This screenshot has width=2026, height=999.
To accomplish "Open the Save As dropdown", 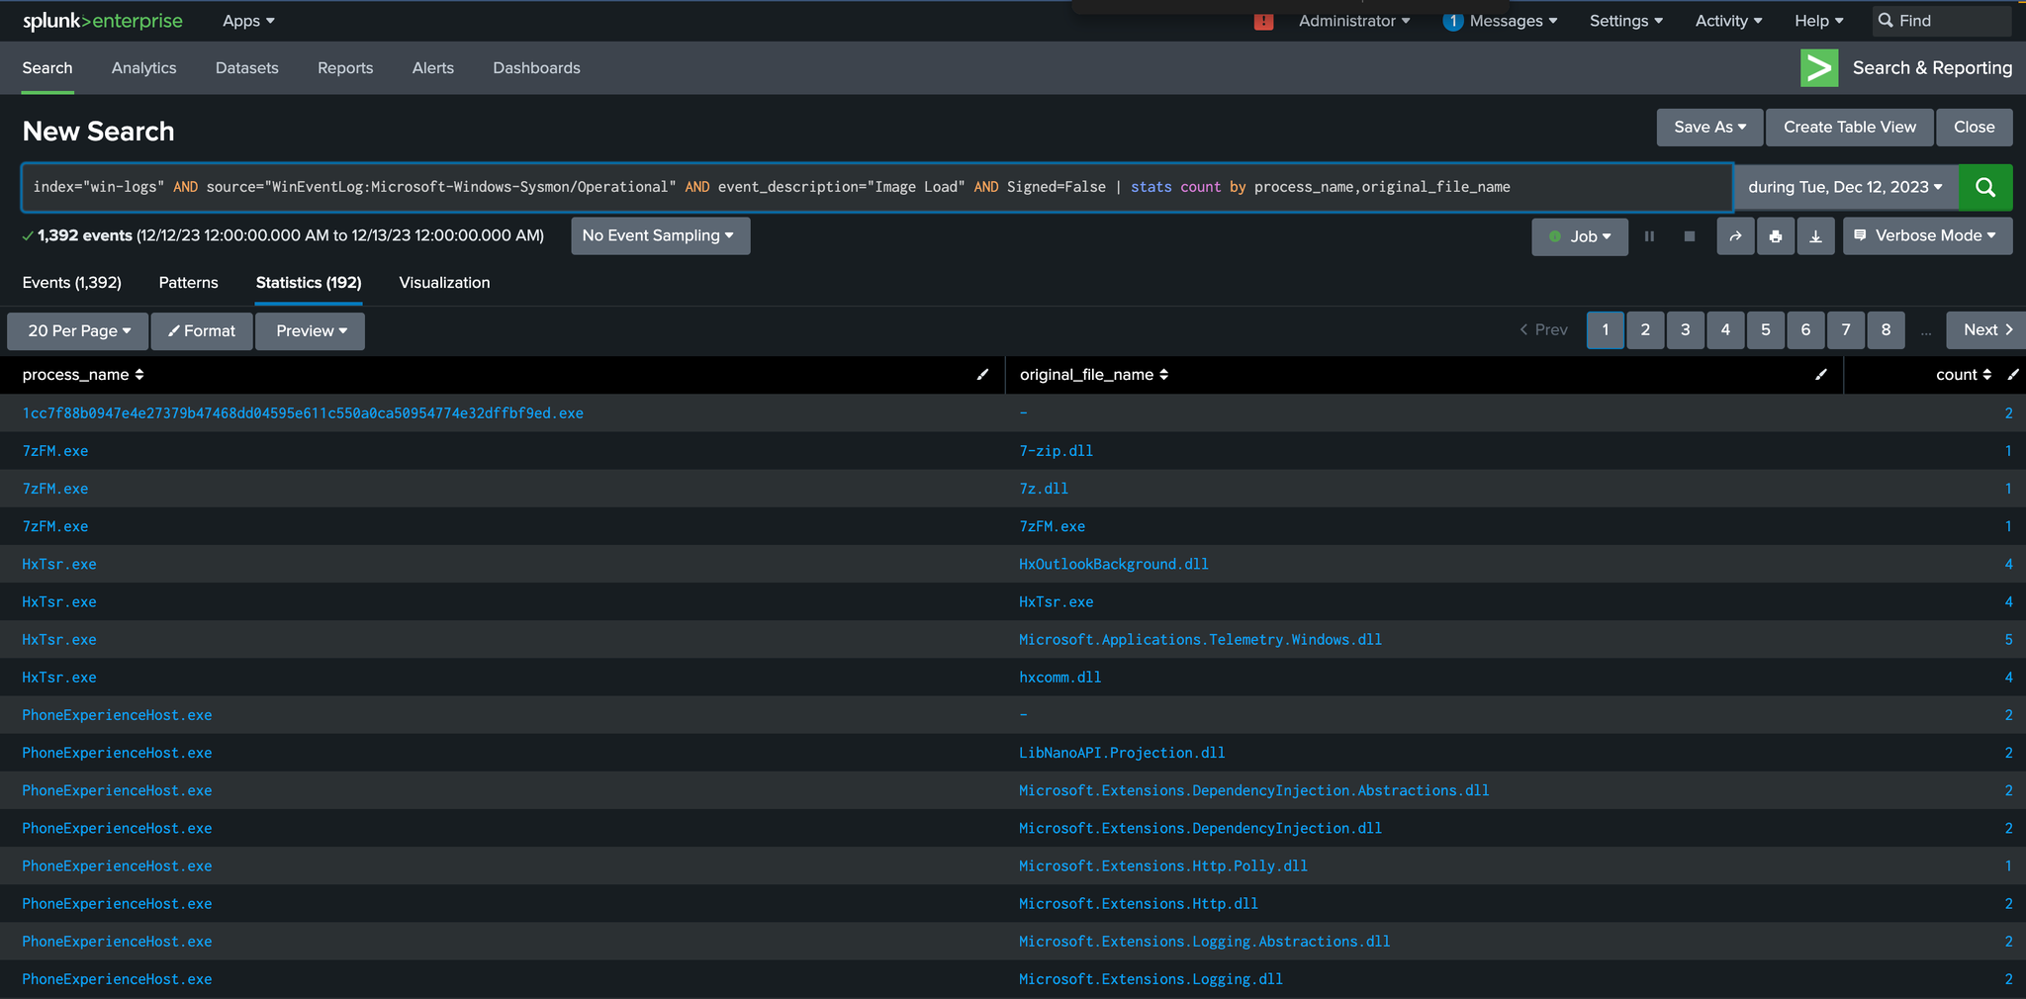I will pyautogui.click(x=1709, y=127).
